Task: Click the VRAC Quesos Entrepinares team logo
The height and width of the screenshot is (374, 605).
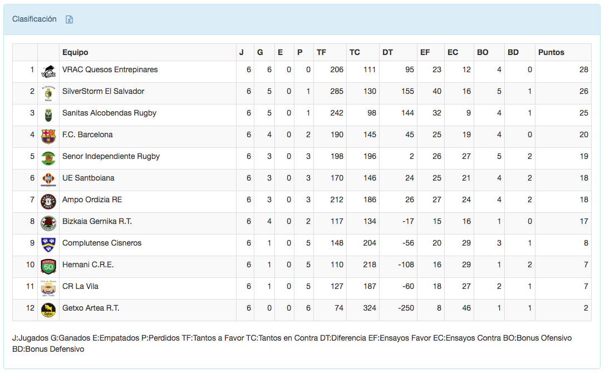Action: tap(48, 71)
